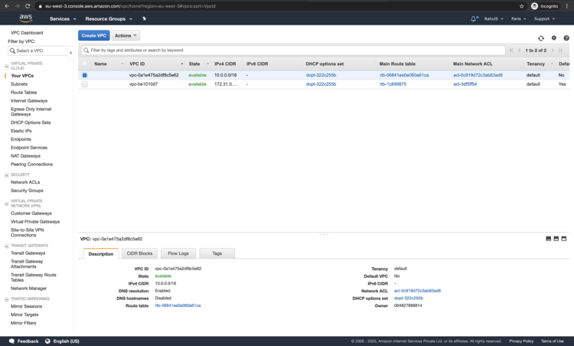Go to previous page of results
Viewport: 574px width, 346px height.
pyautogui.click(x=519, y=51)
